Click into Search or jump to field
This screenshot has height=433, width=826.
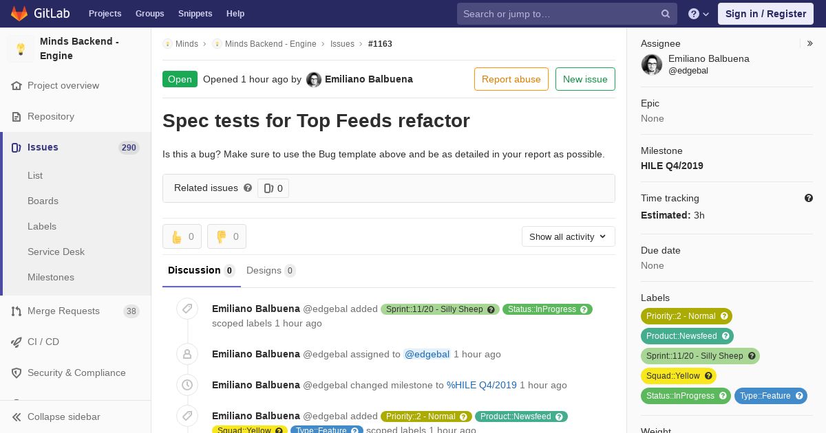pos(567,14)
